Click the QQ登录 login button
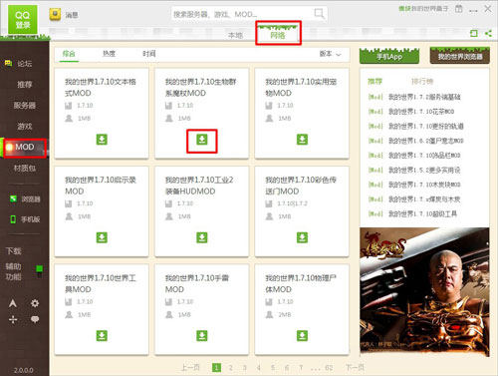Image resolution: width=498 pixels, height=376 pixels. coord(22,19)
